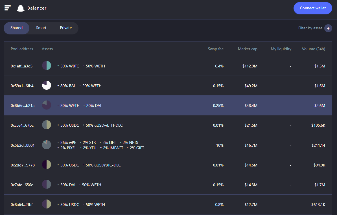Screen dimensions: 337x215
Task: Click pie chart icon for pool 0x2dd7...9778
Action: tap(46, 165)
